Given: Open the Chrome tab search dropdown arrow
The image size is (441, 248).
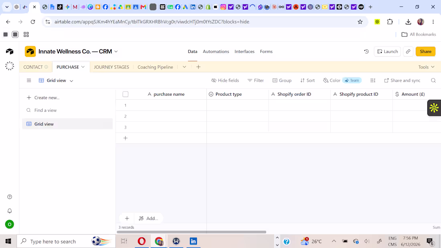Looking at the screenshot, I should tap(7, 7).
